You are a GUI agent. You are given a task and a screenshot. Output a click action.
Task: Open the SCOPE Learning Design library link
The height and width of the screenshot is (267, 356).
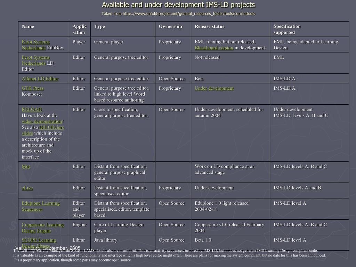tap(39, 243)
